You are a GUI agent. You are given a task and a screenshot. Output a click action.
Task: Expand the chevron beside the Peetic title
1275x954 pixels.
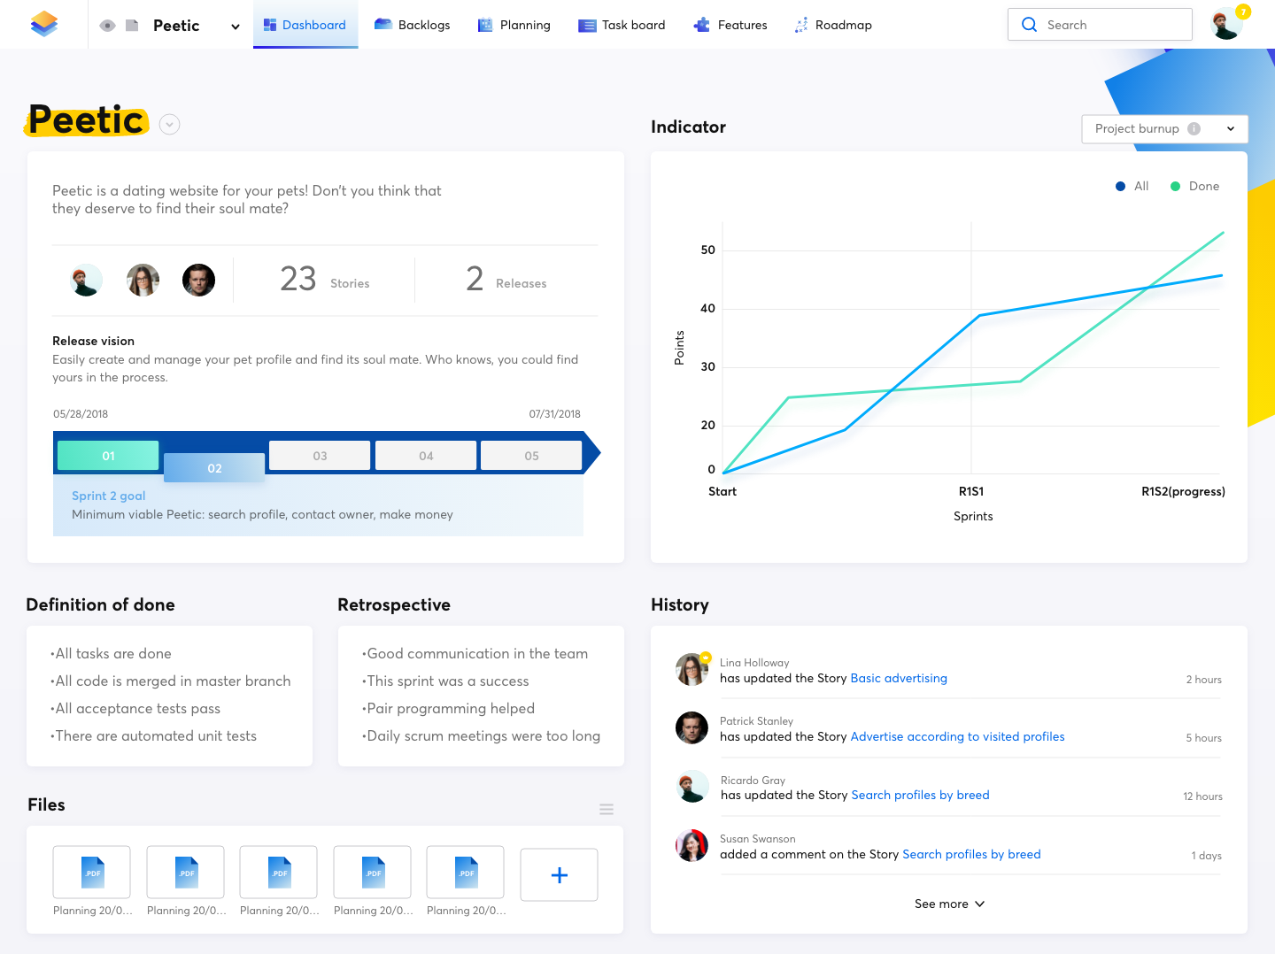point(170,125)
